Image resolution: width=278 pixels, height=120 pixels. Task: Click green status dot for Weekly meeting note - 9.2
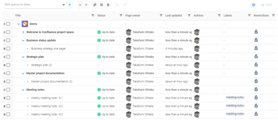[99, 106]
